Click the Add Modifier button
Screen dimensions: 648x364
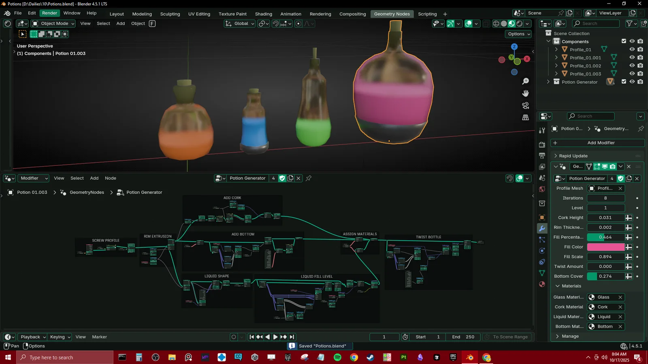click(597, 143)
